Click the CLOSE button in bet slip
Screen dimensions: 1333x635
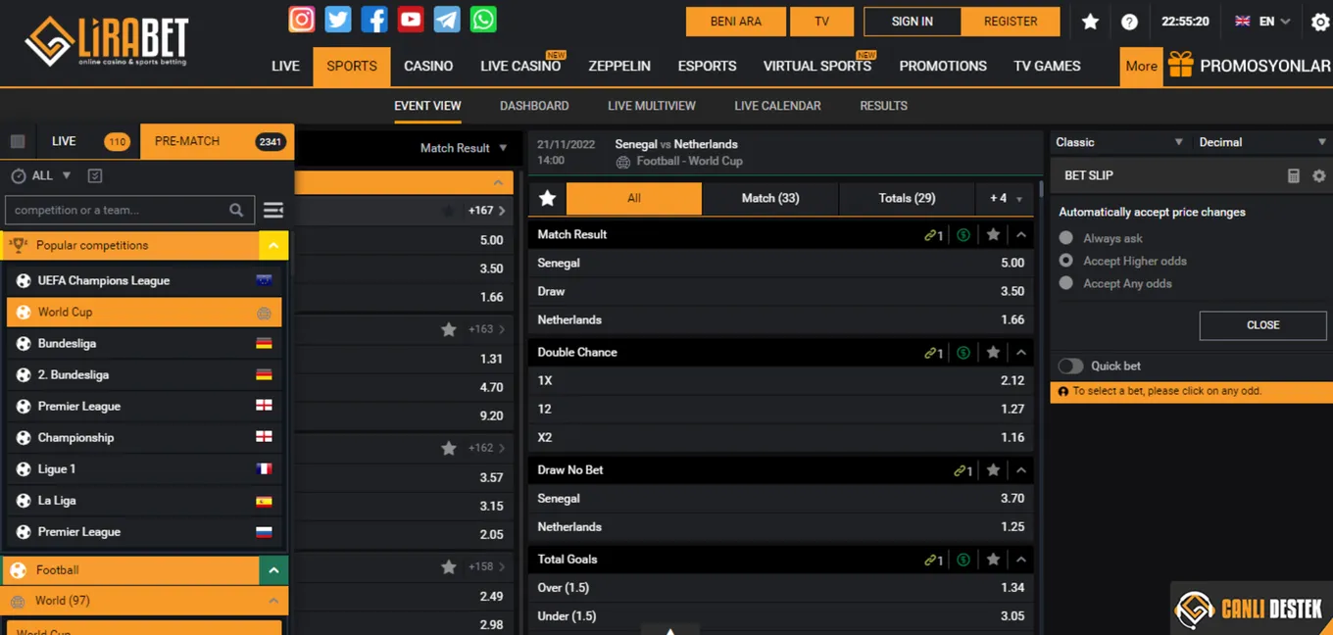point(1262,325)
